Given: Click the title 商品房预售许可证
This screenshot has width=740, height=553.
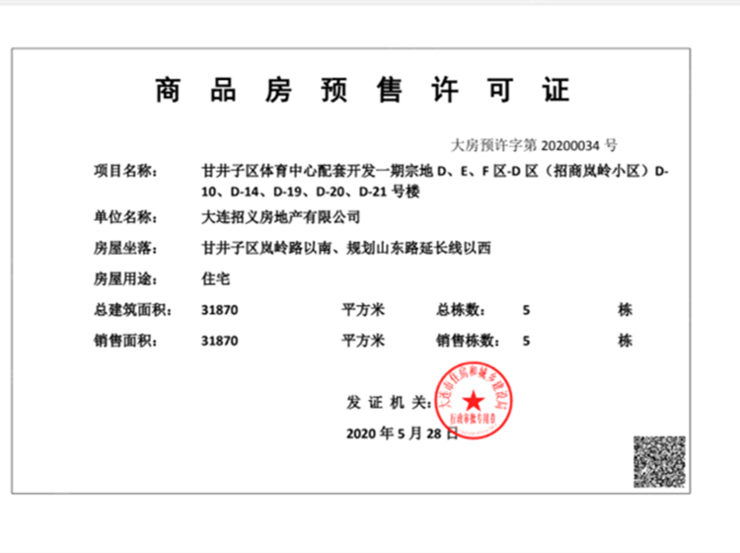Looking at the screenshot, I should pyautogui.click(x=362, y=90).
